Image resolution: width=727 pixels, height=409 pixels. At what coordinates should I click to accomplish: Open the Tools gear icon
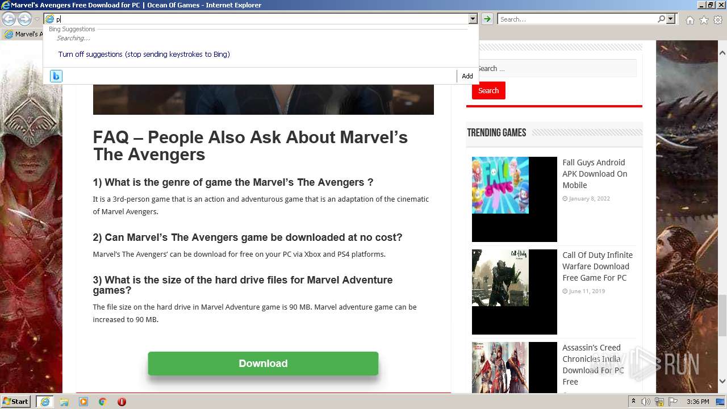click(x=718, y=20)
